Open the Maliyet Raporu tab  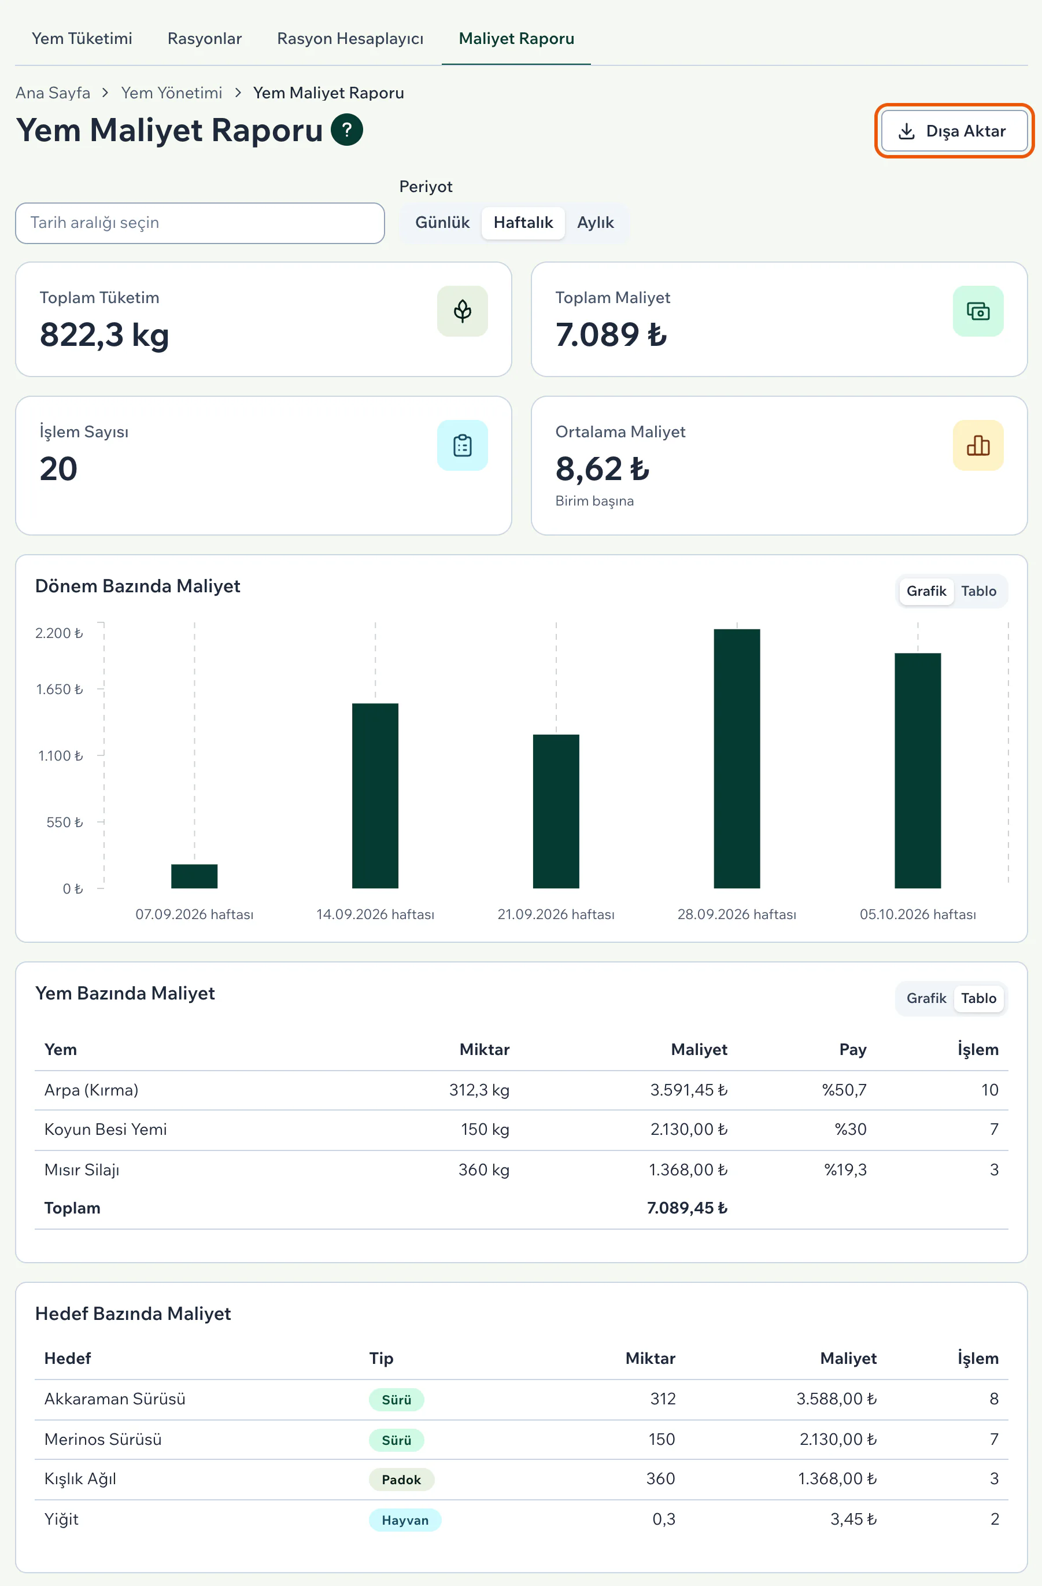(516, 39)
